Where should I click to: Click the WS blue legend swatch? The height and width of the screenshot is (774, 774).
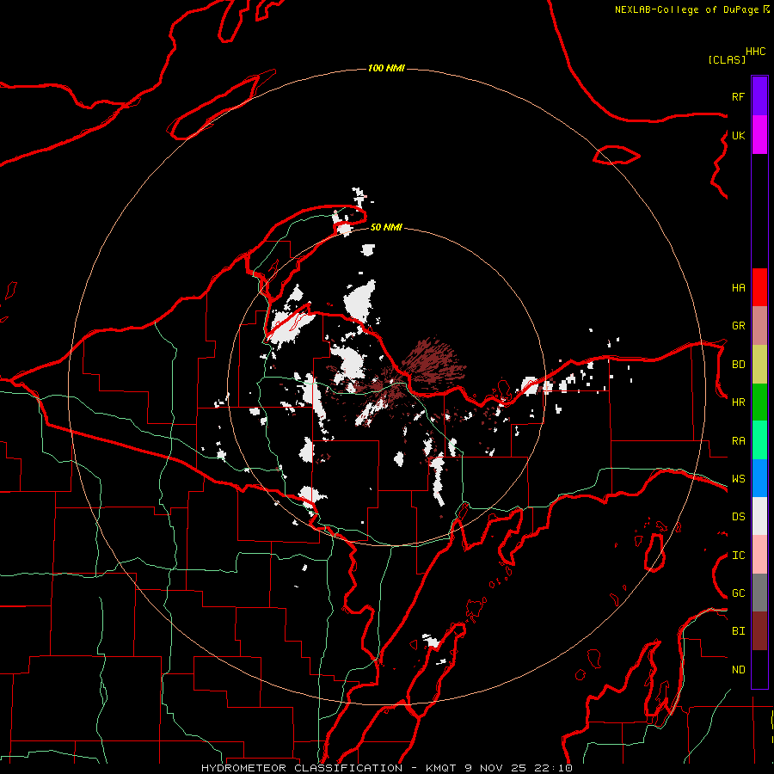click(x=759, y=478)
